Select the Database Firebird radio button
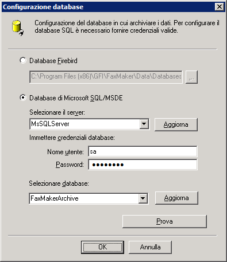The height and width of the screenshot is (262, 227). (23, 61)
